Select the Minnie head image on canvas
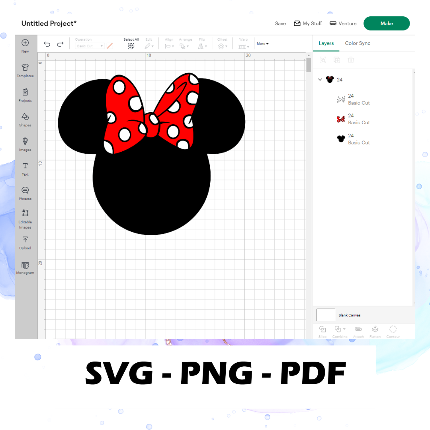430x430 pixels. coord(151,154)
